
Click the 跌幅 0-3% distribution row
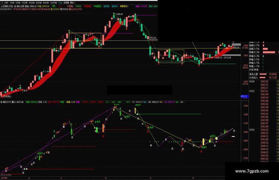pos(264,56)
